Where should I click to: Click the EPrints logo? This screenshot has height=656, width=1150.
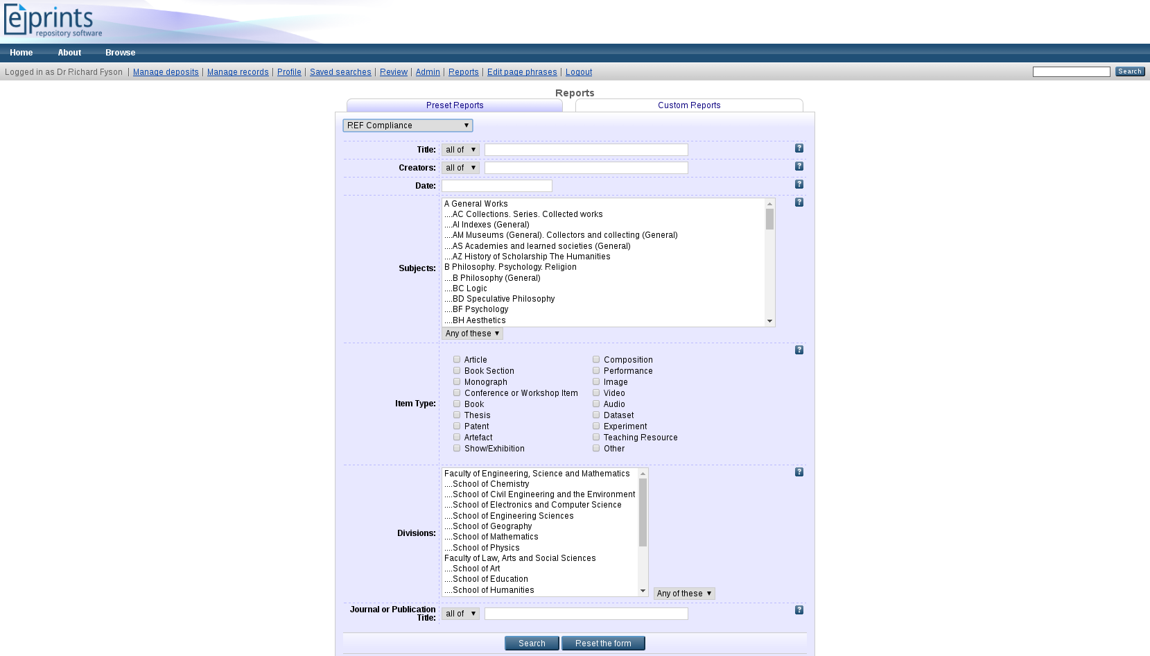pyautogui.click(x=53, y=21)
